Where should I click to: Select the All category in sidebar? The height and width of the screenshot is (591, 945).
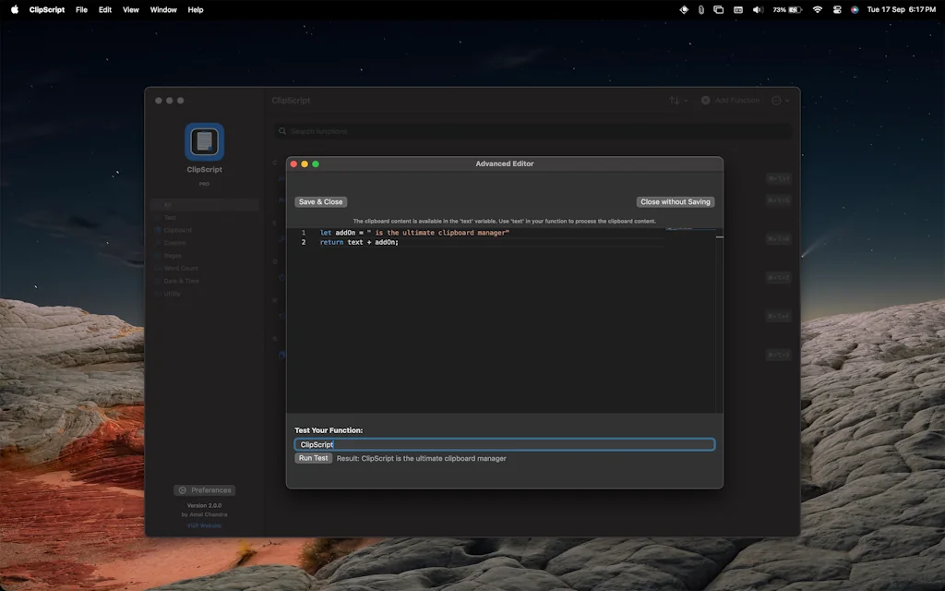157,204
